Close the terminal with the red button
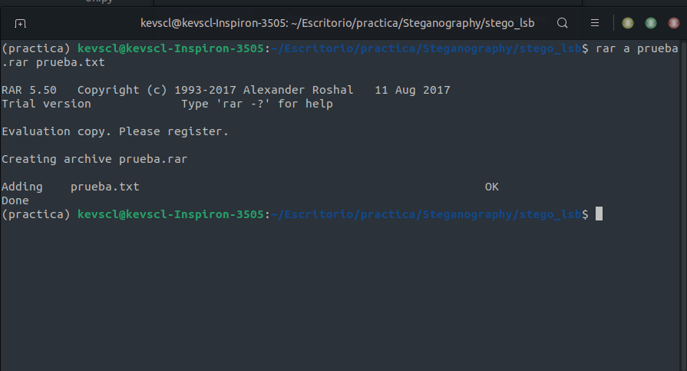687x371 pixels. click(673, 23)
